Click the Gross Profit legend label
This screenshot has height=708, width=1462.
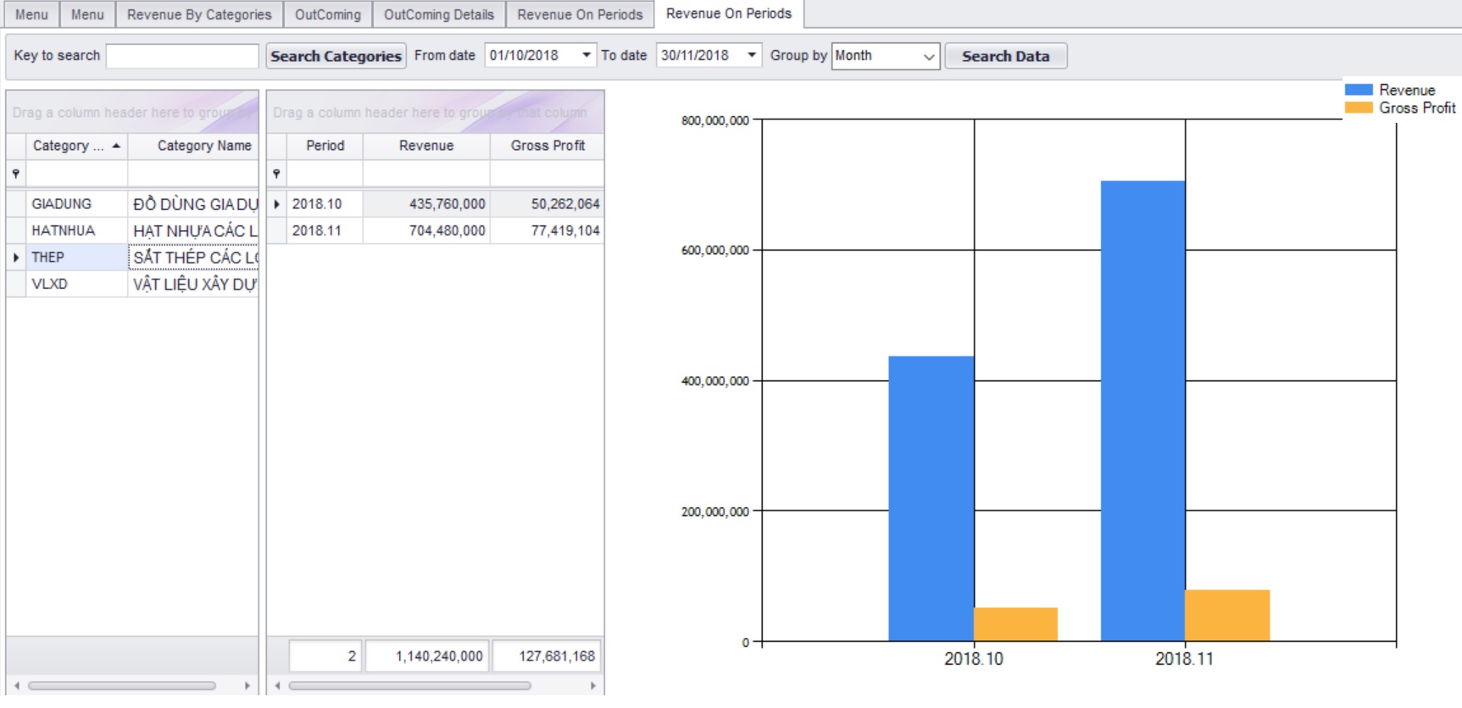pos(1417,108)
